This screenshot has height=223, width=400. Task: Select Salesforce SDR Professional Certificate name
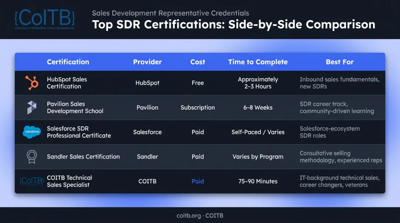click(x=79, y=132)
